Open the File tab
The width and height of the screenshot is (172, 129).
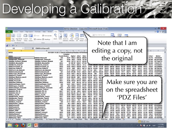[9, 32]
